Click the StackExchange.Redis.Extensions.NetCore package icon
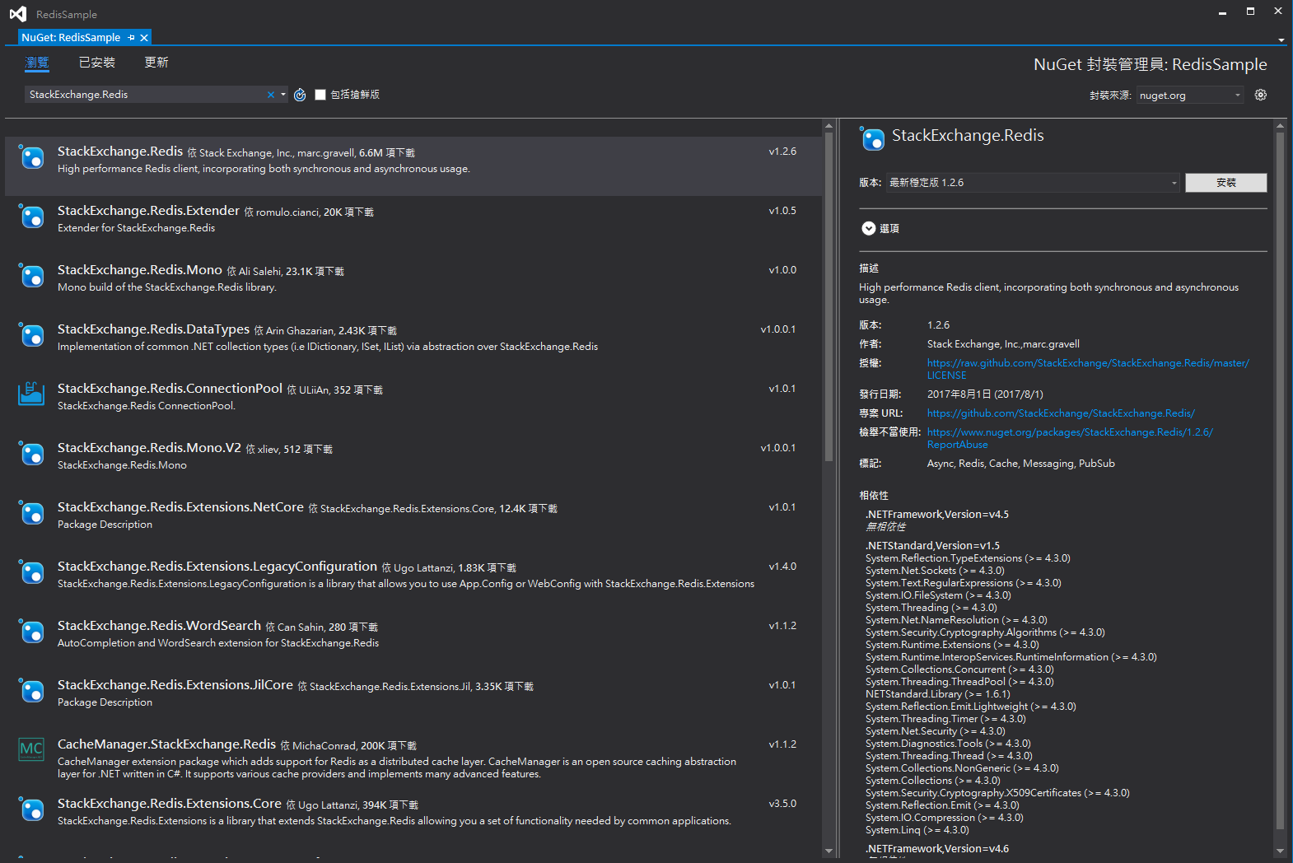This screenshot has width=1293, height=863. tap(31, 512)
